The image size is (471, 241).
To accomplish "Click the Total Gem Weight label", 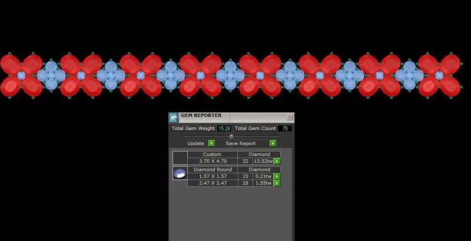I will click(193, 128).
